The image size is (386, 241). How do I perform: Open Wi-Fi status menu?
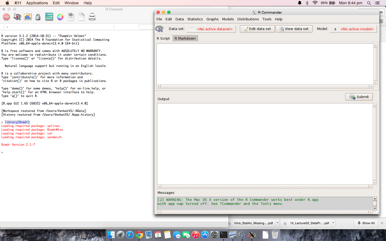tap(315, 3)
